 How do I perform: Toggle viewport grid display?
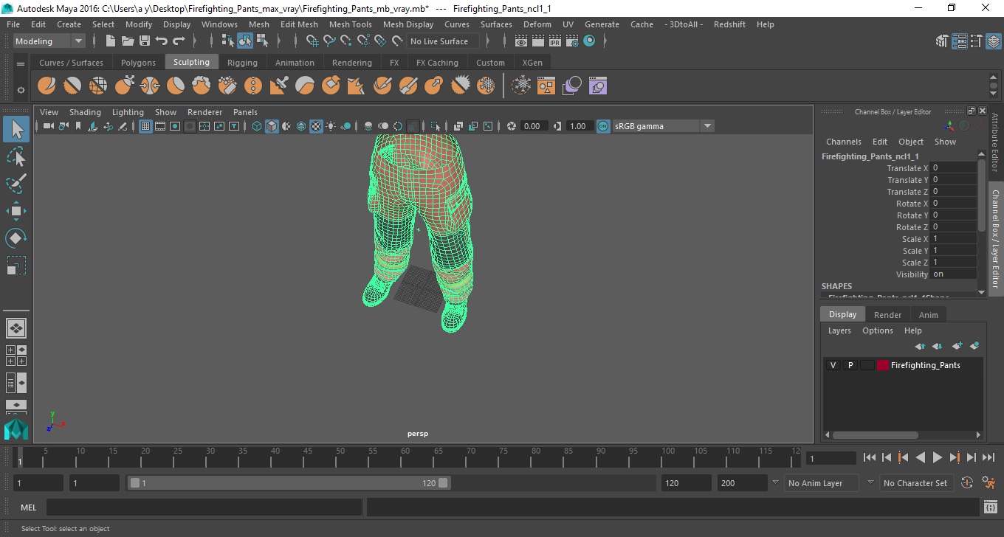(145, 126)
